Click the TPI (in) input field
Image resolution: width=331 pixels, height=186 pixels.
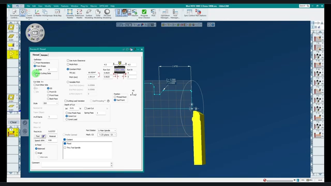coord(92,72)
